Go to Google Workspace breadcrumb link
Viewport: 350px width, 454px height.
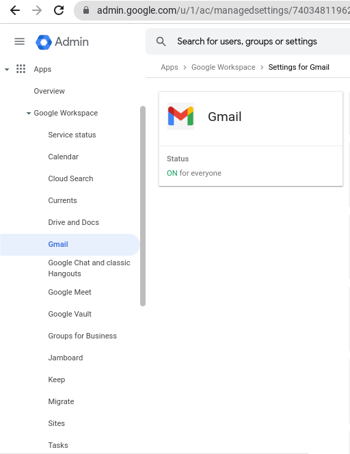click(x=224, y=67)
